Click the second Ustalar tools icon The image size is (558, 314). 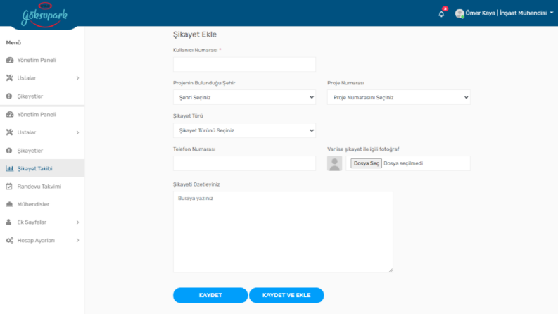point(10,132)
